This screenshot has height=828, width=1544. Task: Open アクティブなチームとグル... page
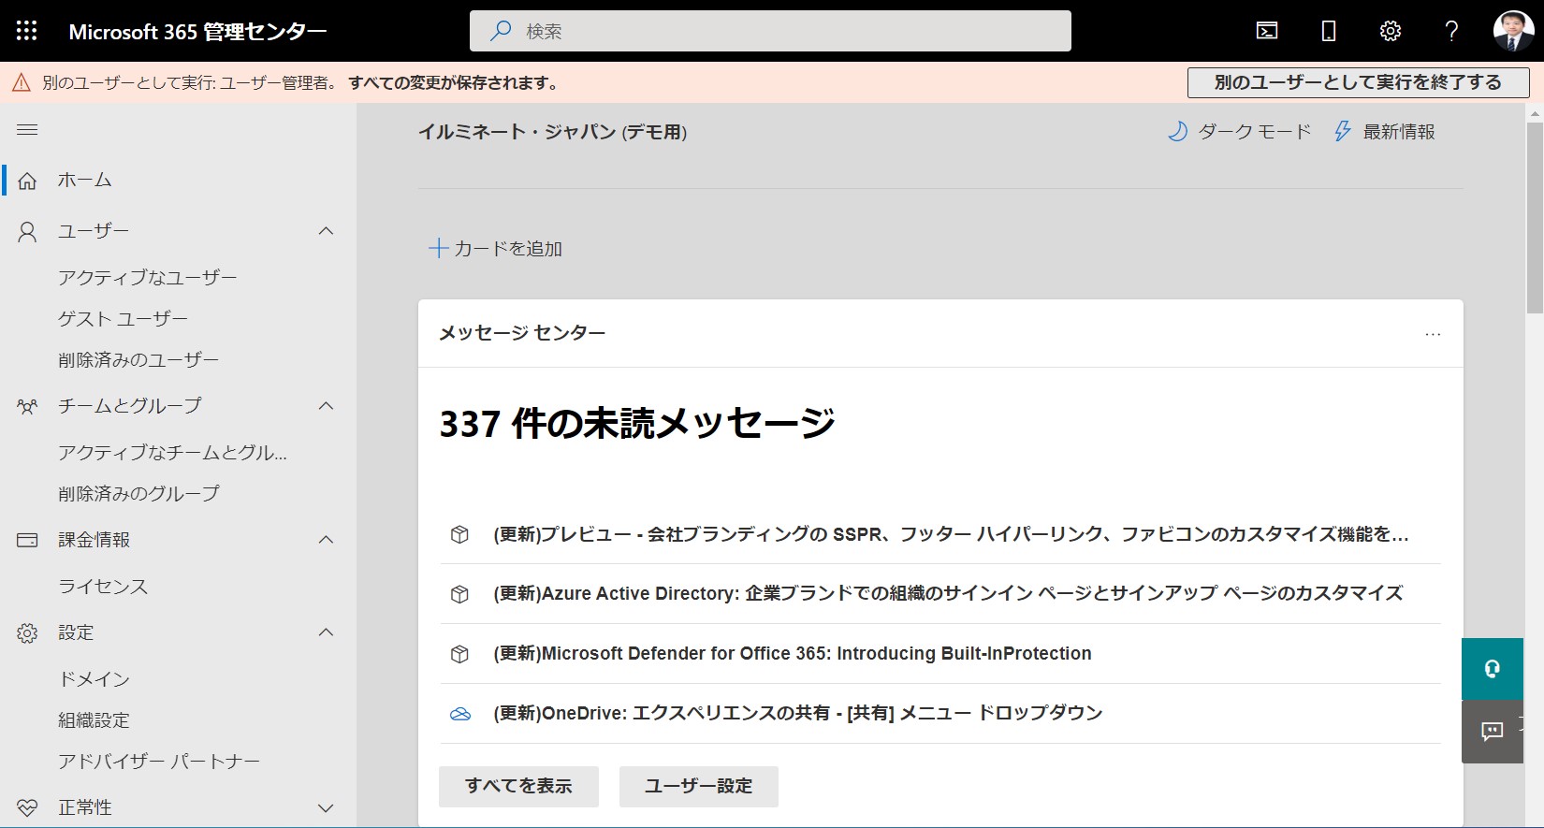173,453
